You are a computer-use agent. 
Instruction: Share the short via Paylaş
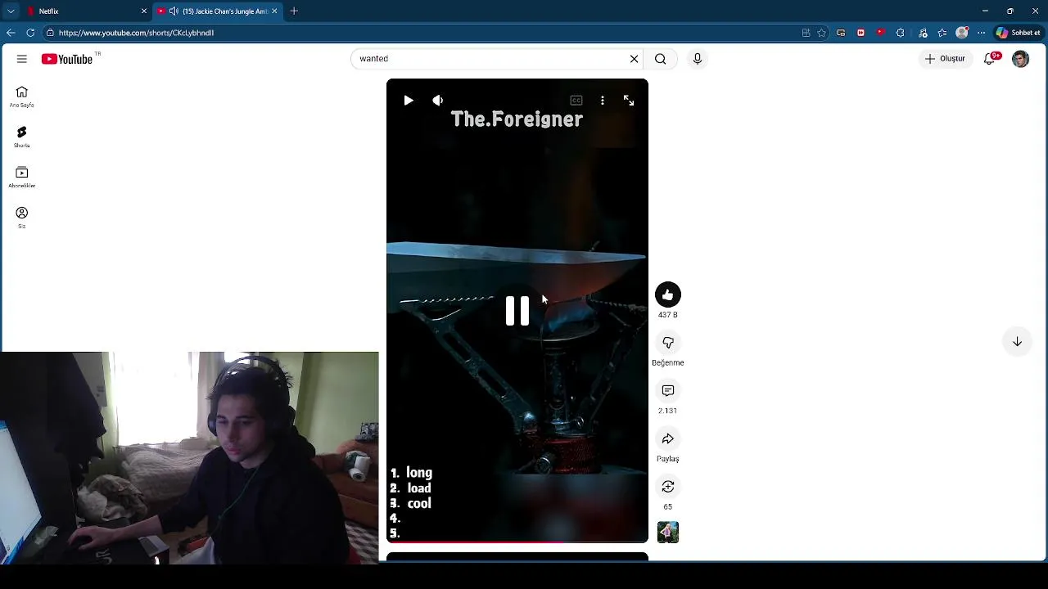coord(668,438)
